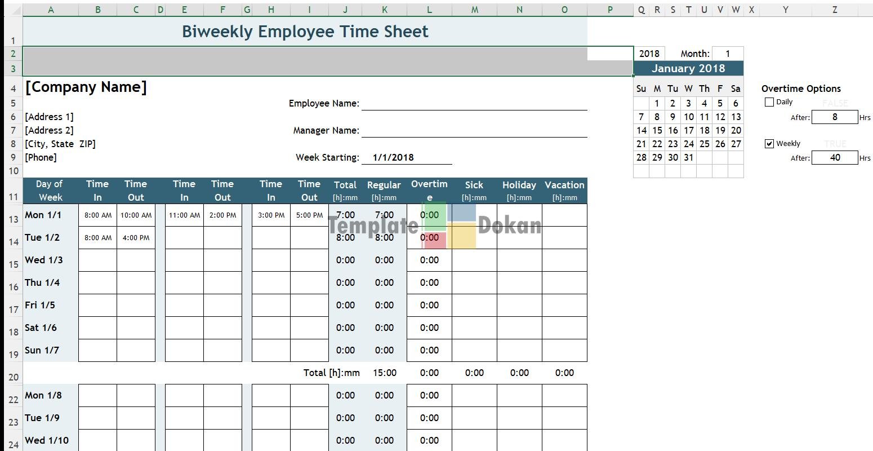
Task: Click the Manager Name entry line
Action: pyautogui.click(x=474, y=130)
